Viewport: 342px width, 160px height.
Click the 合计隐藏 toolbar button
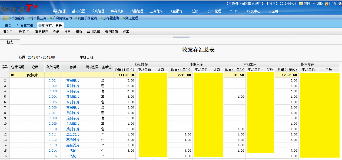(93, 31)
